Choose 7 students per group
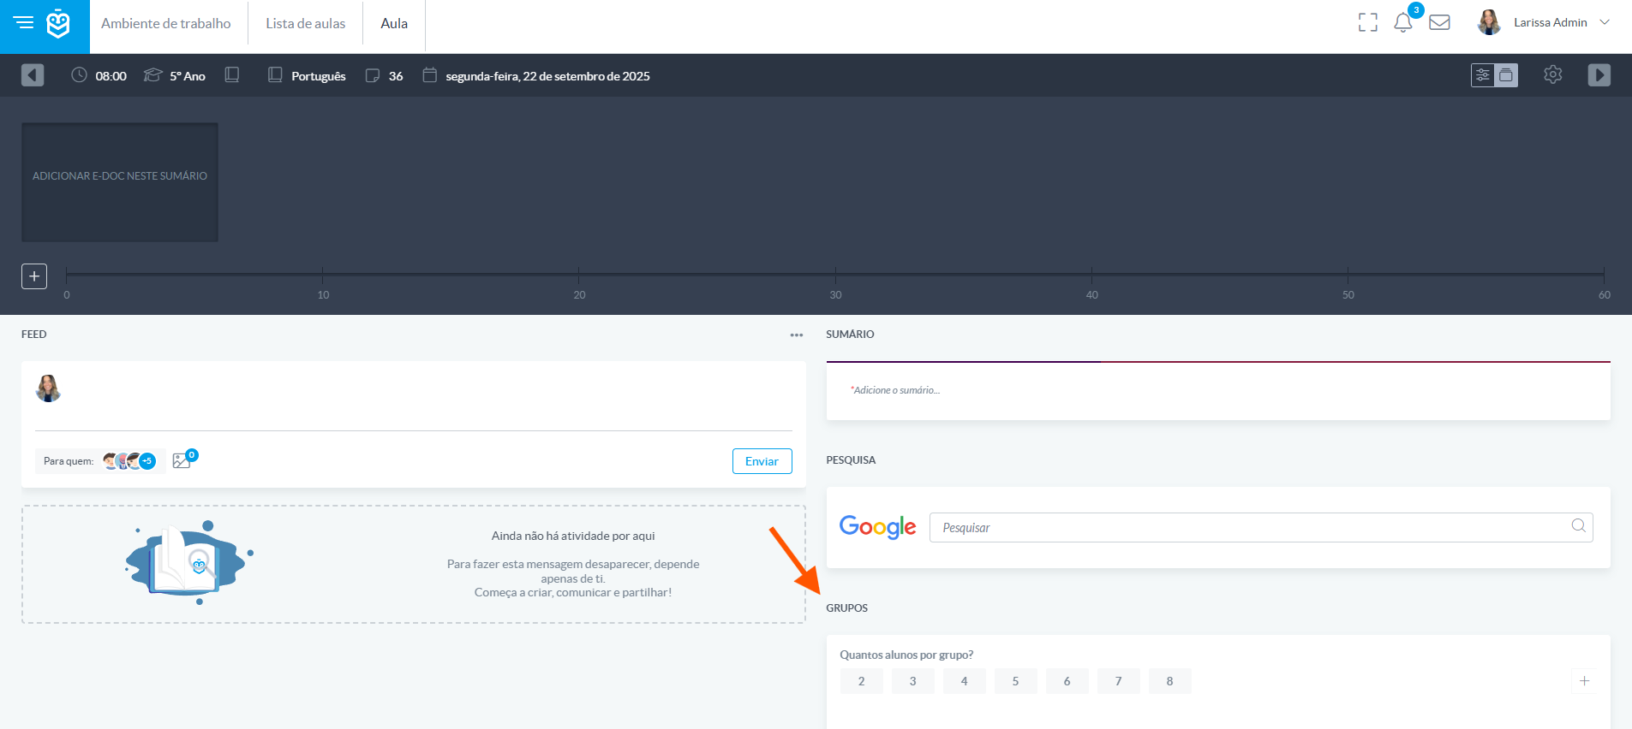 click(1119, 681)
